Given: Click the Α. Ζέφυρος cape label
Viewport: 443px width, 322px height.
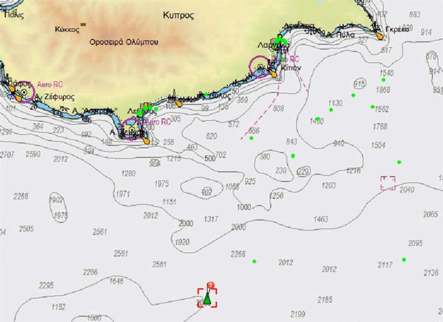Looking at the screenshot, I should [x=50, y=97].
